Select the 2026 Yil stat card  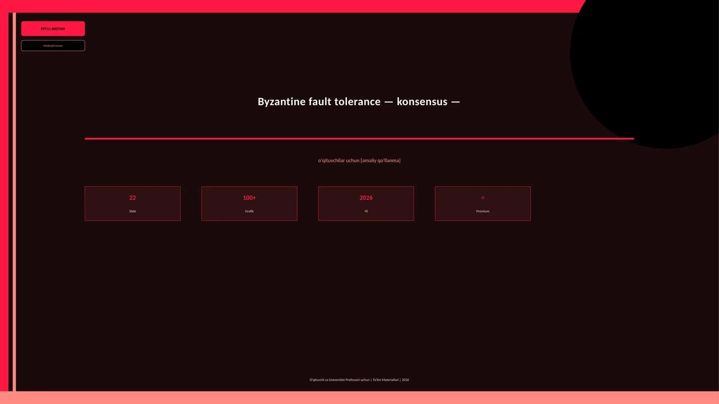pyautogui.click(x=366, y=204)
